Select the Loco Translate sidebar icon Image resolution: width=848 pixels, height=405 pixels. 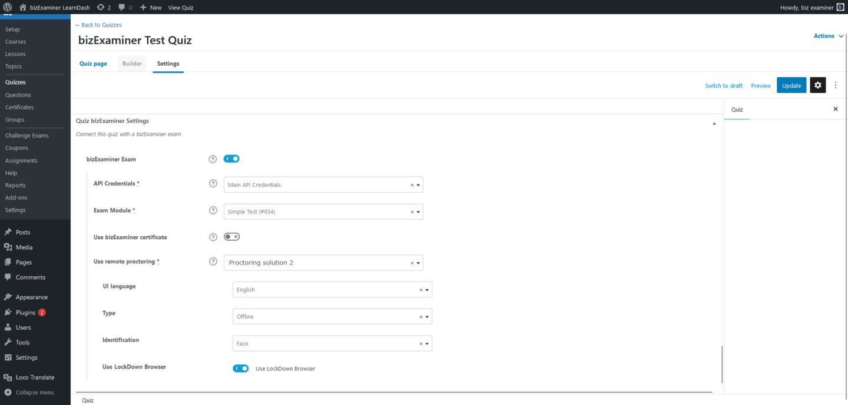coord(8,377)
